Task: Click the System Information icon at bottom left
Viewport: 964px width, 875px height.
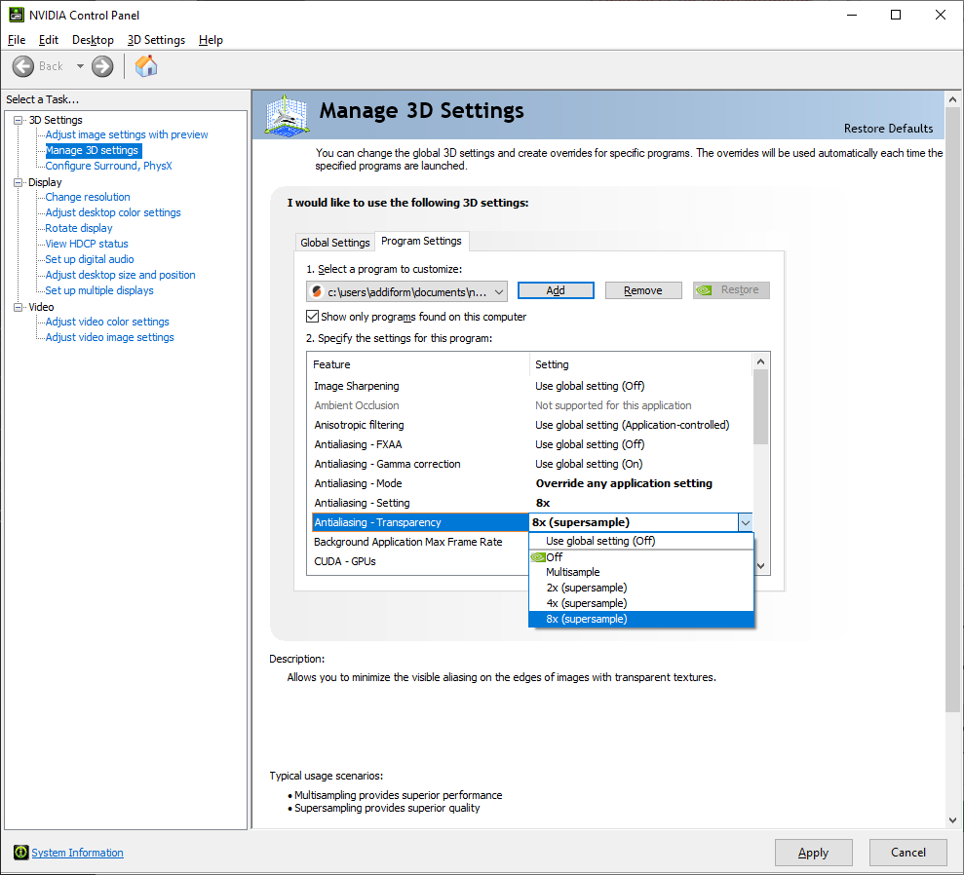Action: click(20, 853)
